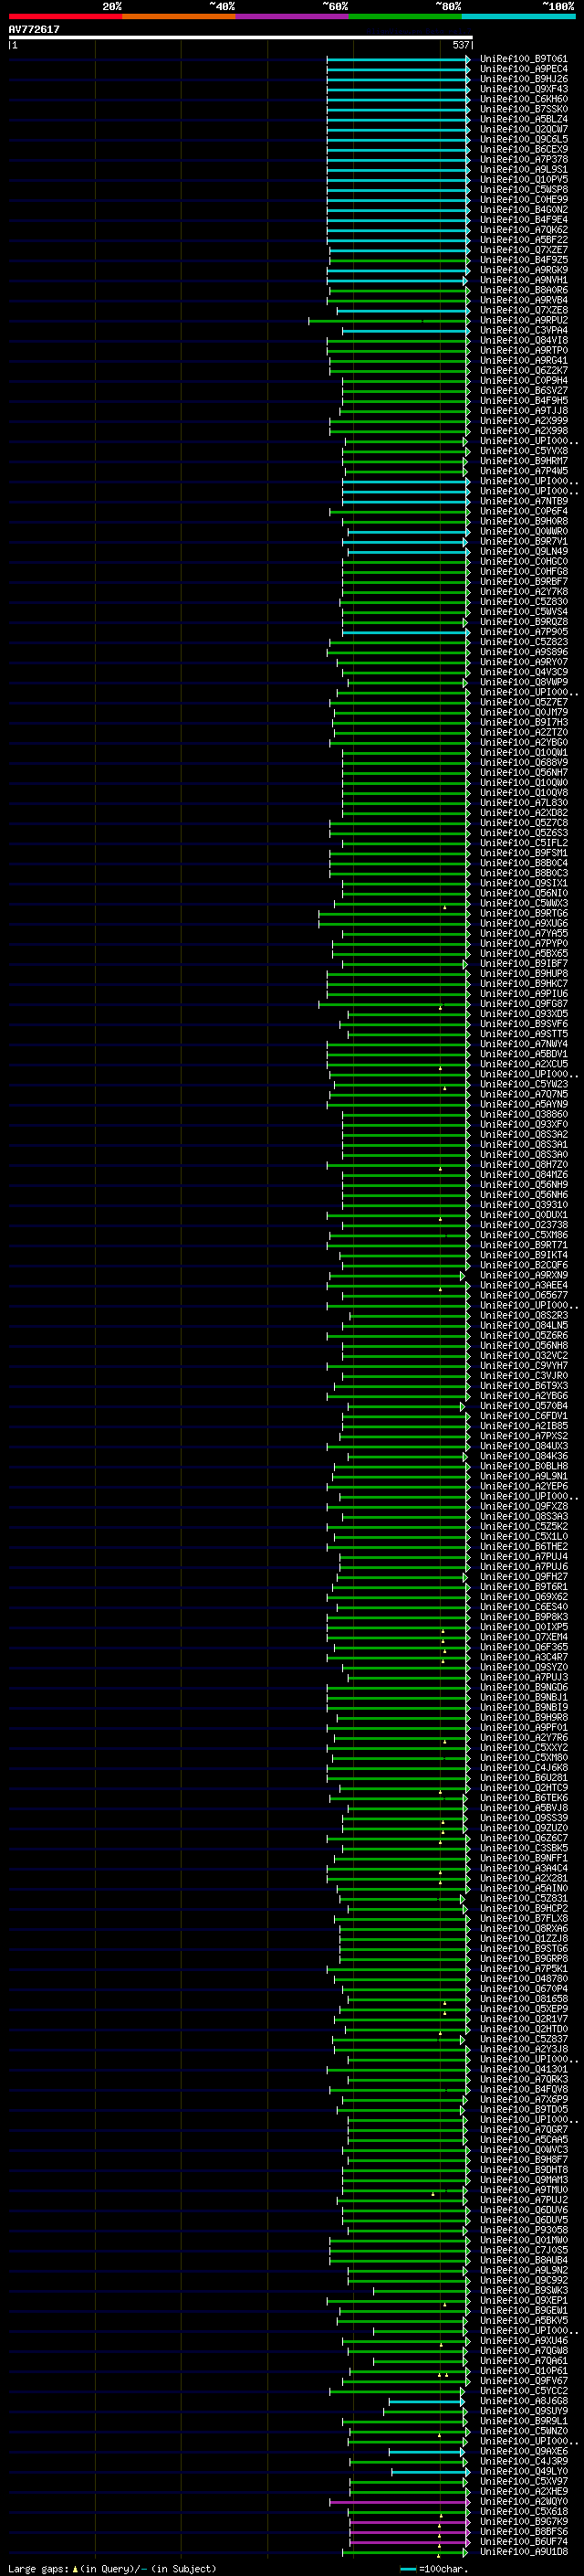Image resolution: width=584 pixels, height=2576 pixels.
Task: Select the UniRef100_A5BF22 label
Action: click(524, 240)
